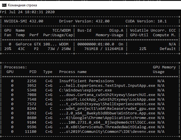Image resolution: width=181 pixels, height=140 pixels.
Task: Click the 22% GPU-Util value
Action: click(x=142, y=49)
